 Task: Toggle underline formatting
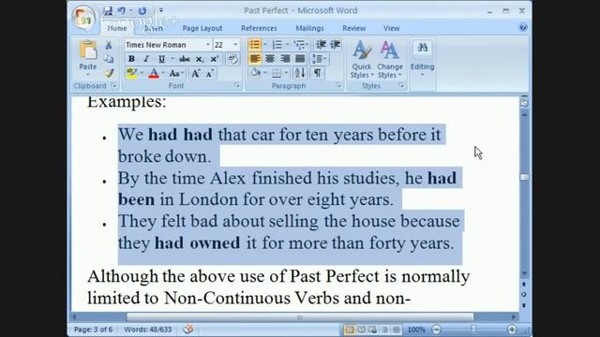click(x=161, y=59)
